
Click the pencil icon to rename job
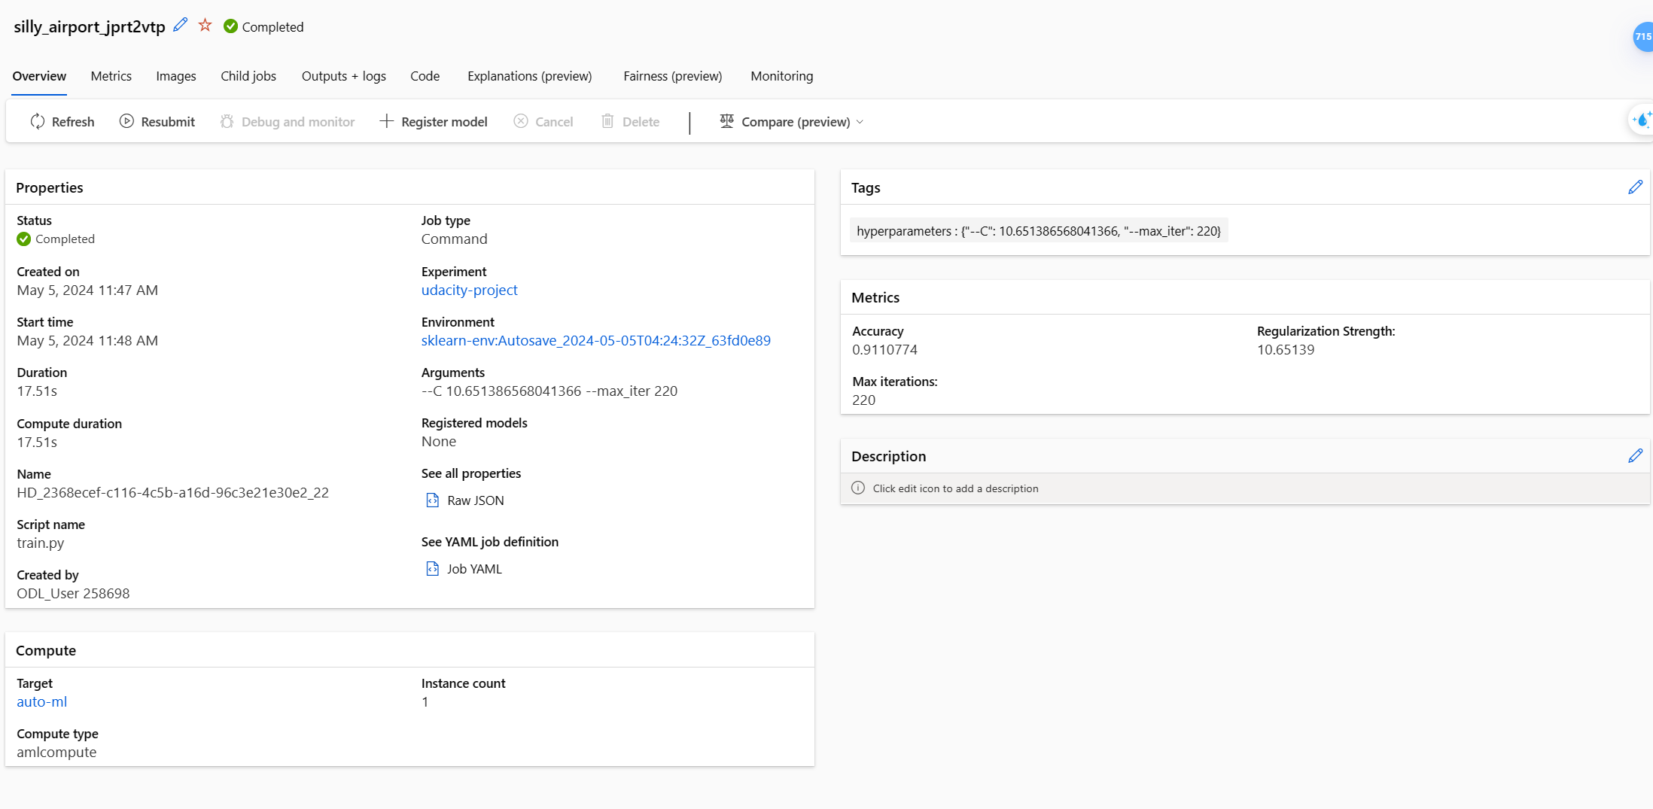[181, 26]
